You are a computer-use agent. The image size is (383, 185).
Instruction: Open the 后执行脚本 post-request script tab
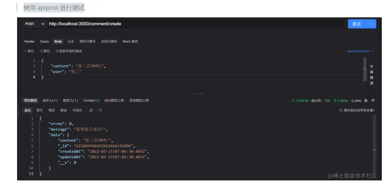pyautogui.click(x=109, y=41)
